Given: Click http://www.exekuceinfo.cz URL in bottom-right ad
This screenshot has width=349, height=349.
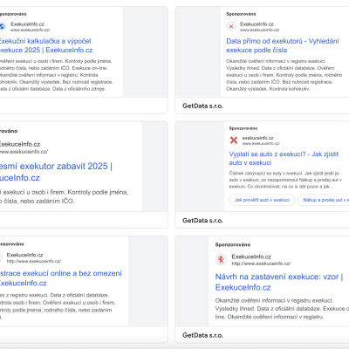Looking at the screenshot, I should [x=261, y=263].
